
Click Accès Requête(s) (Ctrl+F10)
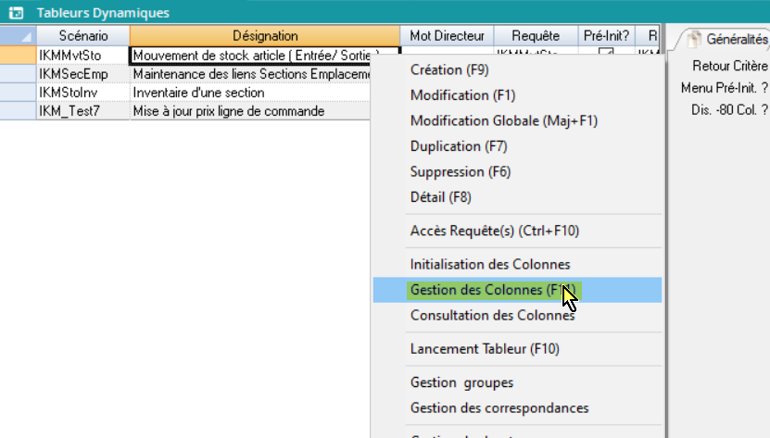click(495, 231)
